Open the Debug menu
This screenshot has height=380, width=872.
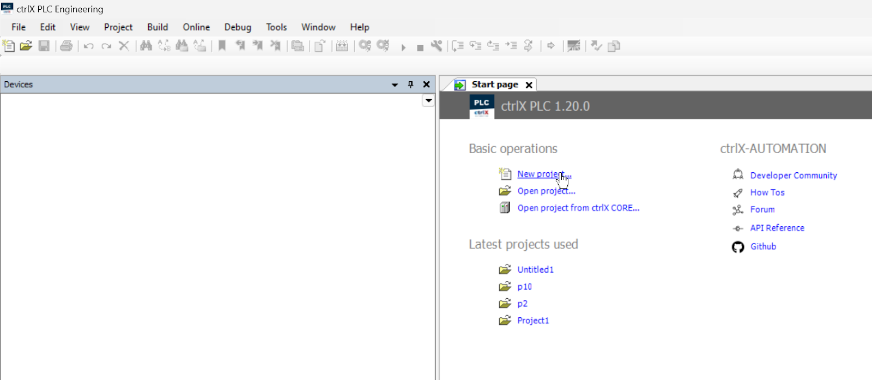[238, 27]
